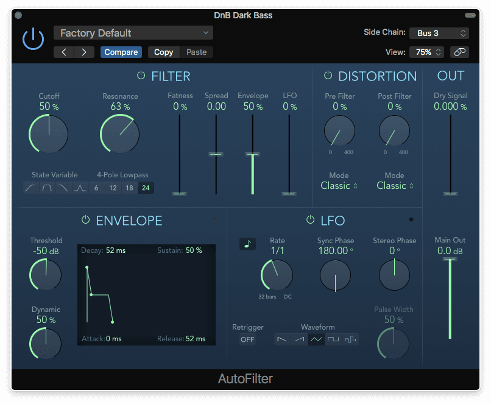Open the View 75% size menu

[426, 52]
